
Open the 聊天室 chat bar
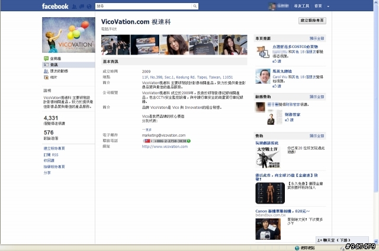pos(342,240)
